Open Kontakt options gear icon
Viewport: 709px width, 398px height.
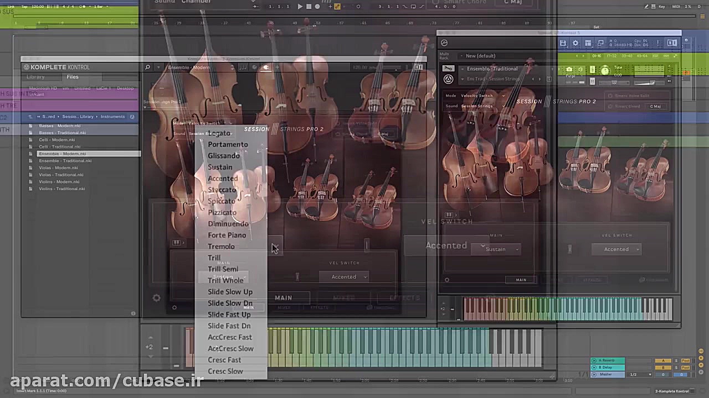coord(576,43)
